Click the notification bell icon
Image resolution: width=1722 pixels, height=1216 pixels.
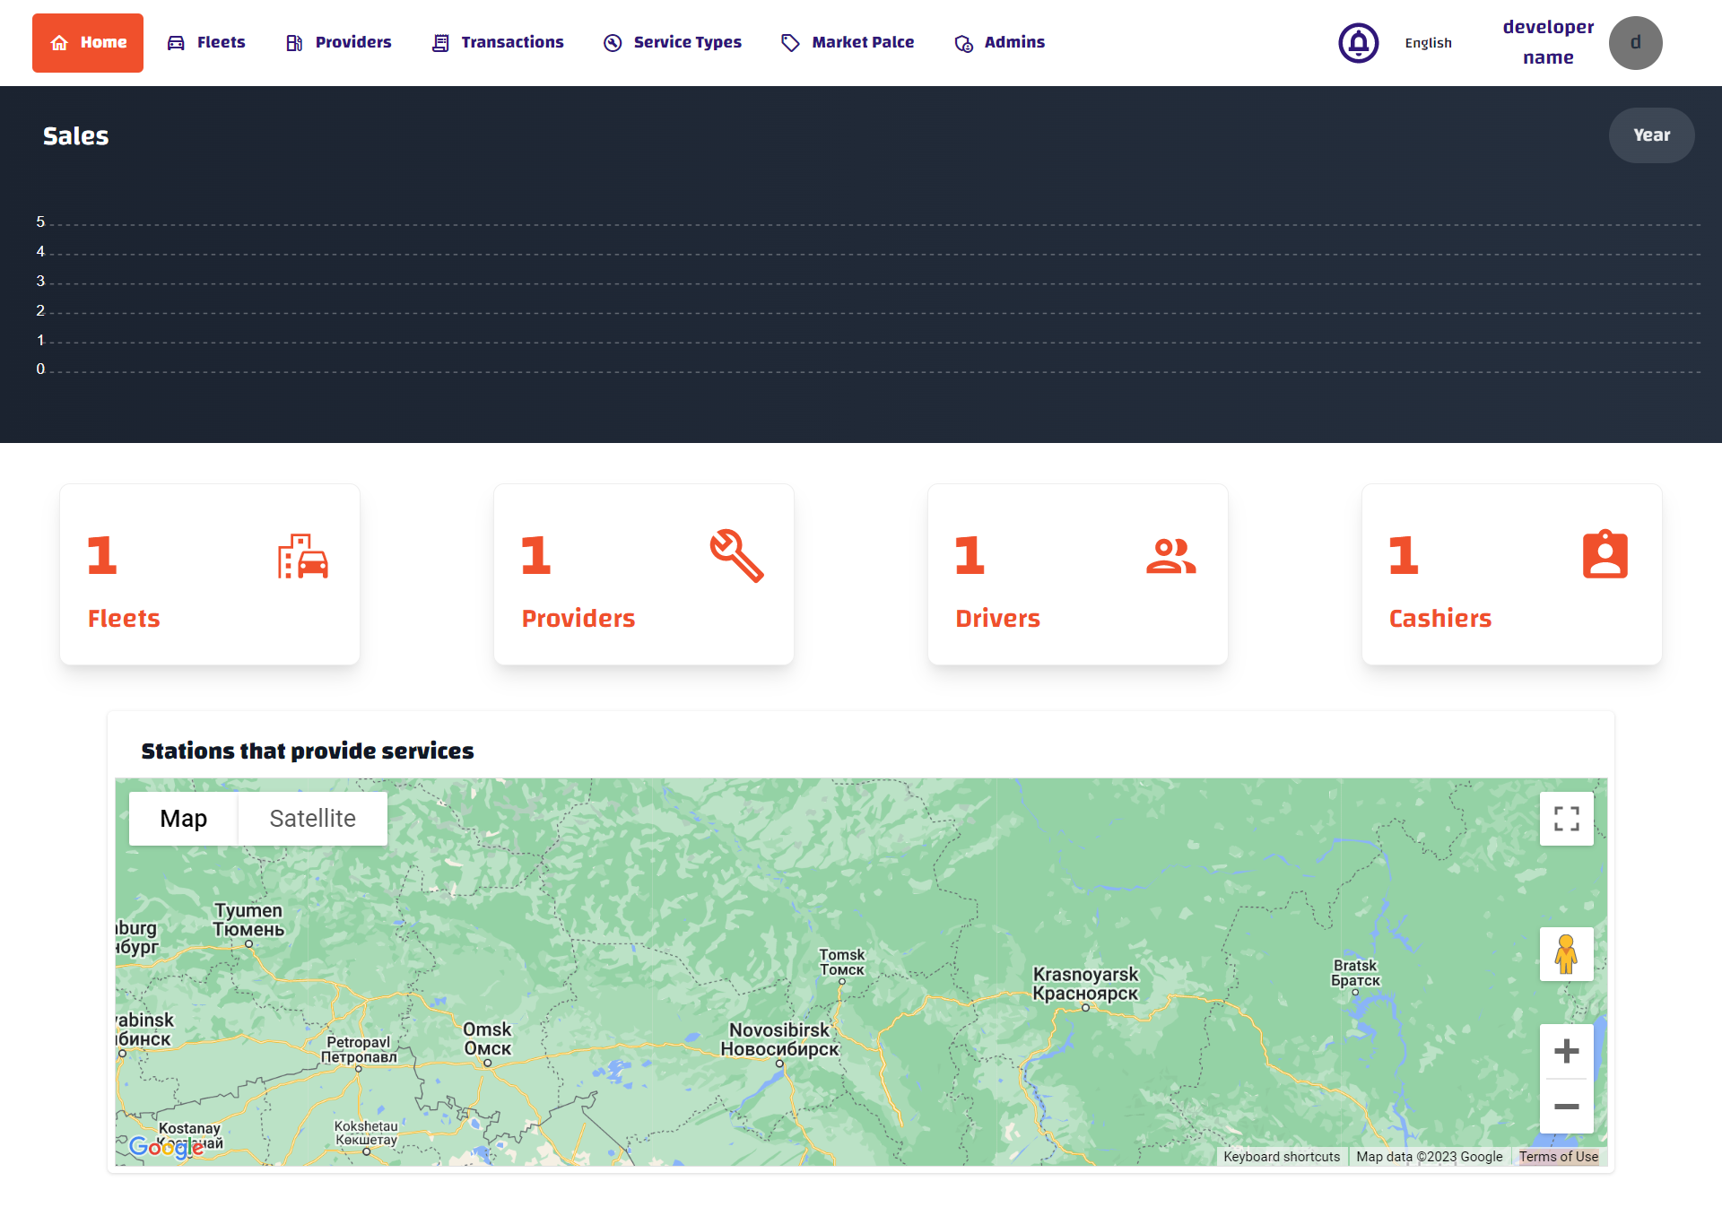[1358, 43]
